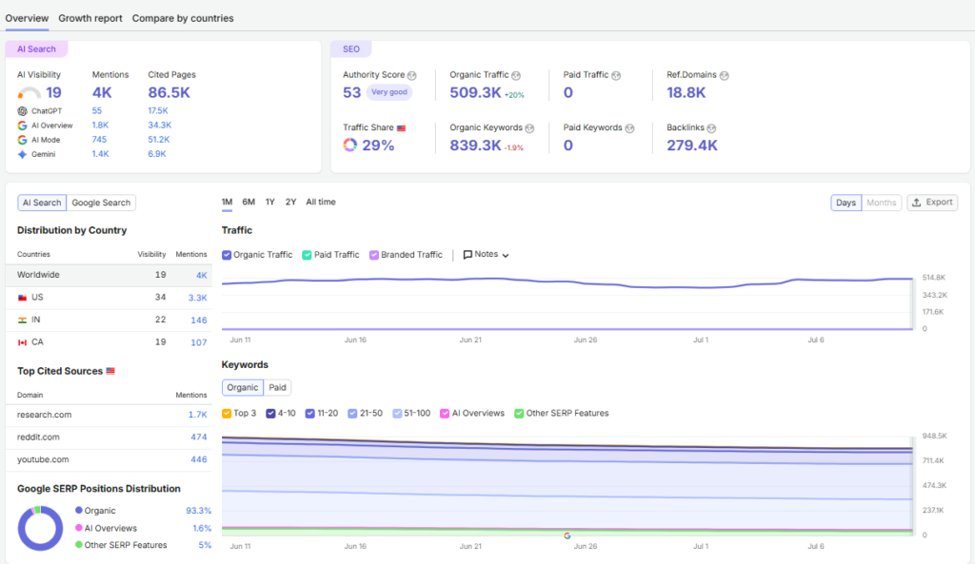This screenshot has height=564, width=975.
Task: Select the 1M time range
Action: pos(227,202)
